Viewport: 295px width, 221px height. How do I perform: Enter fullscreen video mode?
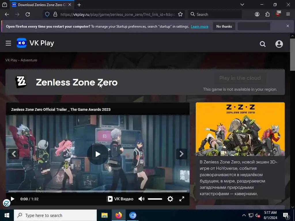click(x=182, y=199)
